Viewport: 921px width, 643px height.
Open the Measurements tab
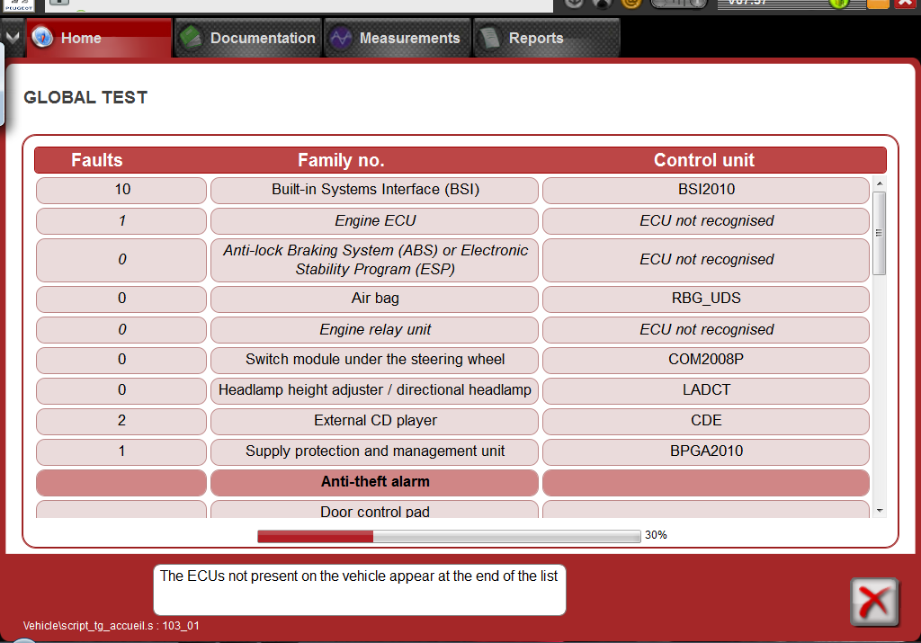[398, 38]
